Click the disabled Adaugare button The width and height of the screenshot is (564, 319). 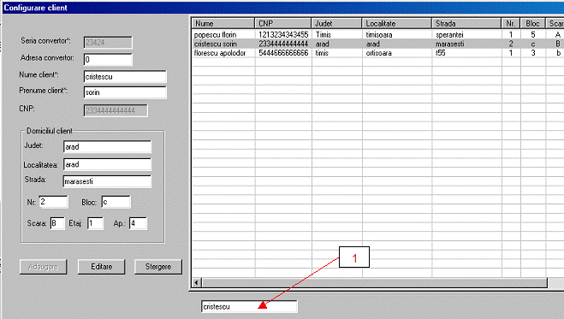43,267
